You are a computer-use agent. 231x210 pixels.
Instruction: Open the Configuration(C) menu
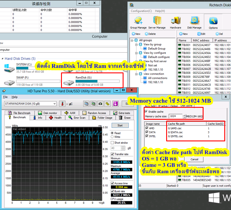click(141, 11)
